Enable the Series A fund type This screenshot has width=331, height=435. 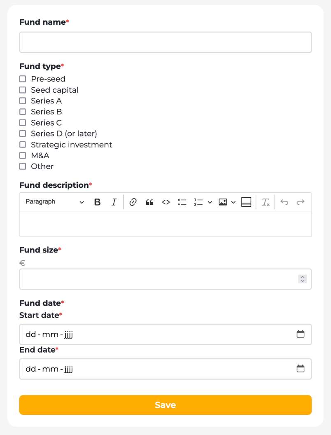point(23,101)
